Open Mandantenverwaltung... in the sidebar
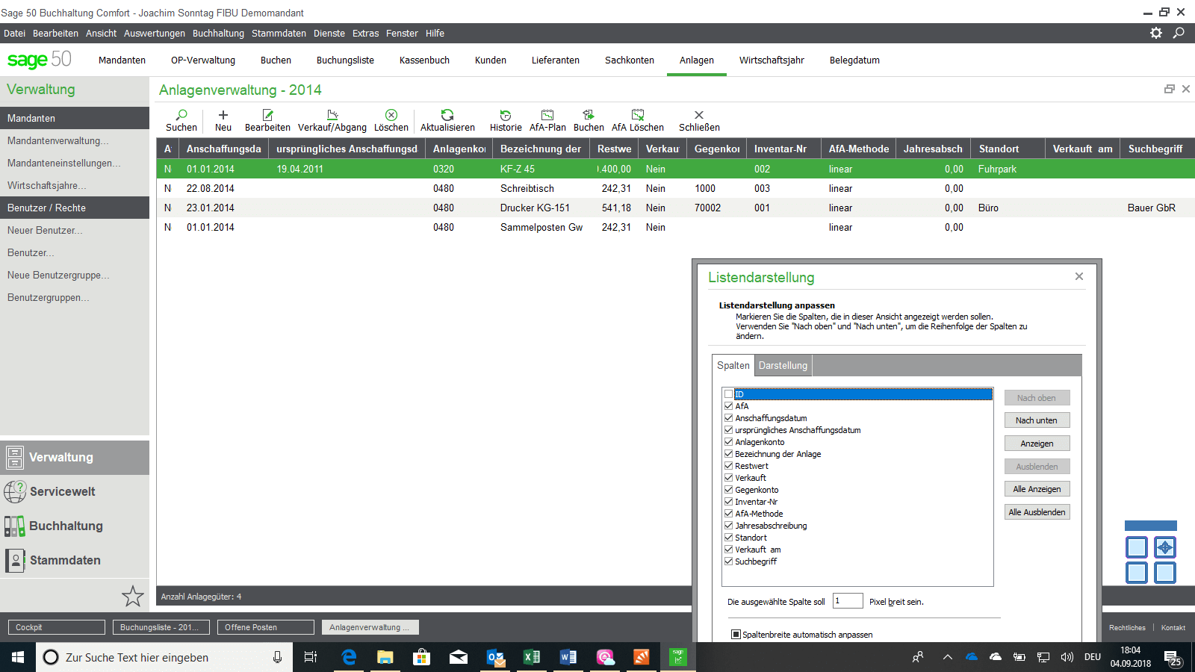This screenshot has height=672, width=1195. [x=58, y=141]
